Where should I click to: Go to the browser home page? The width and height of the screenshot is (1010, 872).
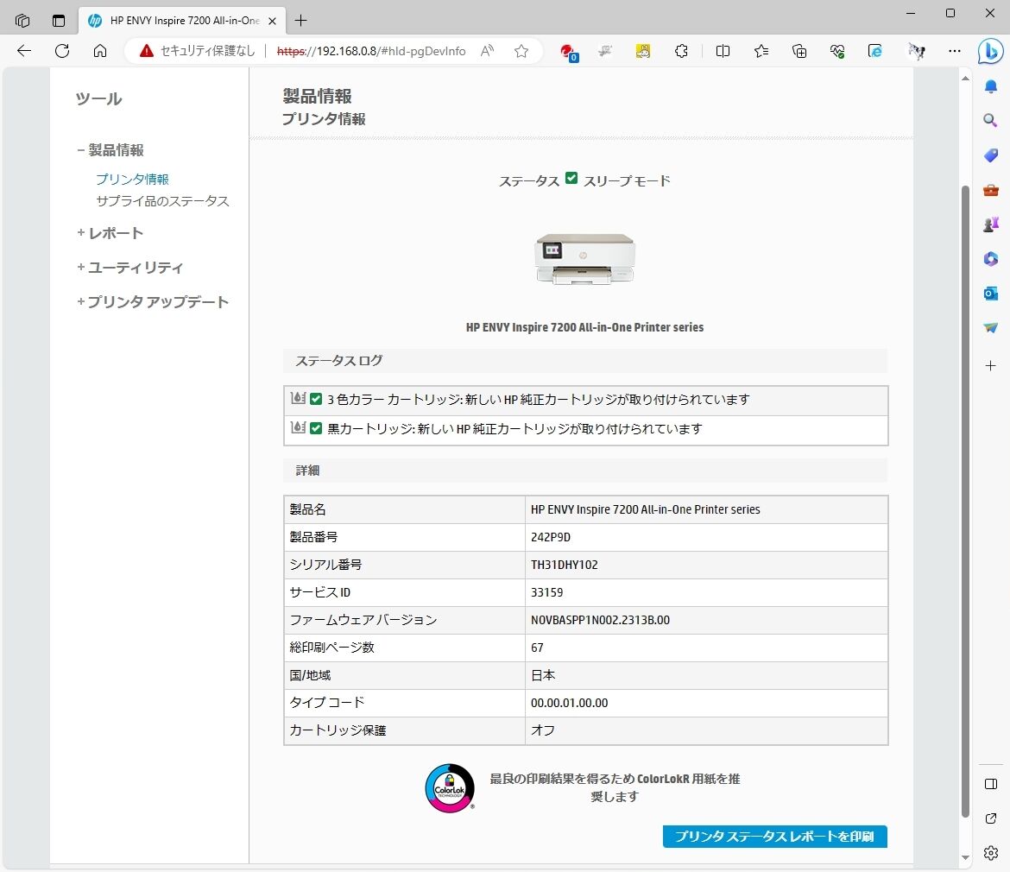click(100, 51)
